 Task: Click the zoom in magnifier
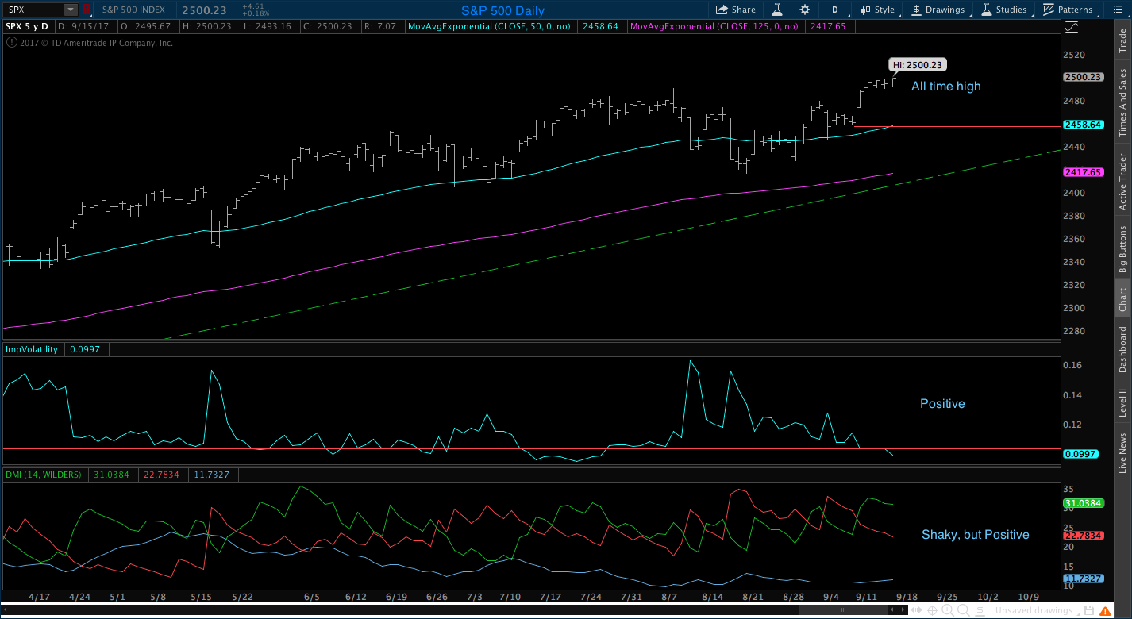948,610
